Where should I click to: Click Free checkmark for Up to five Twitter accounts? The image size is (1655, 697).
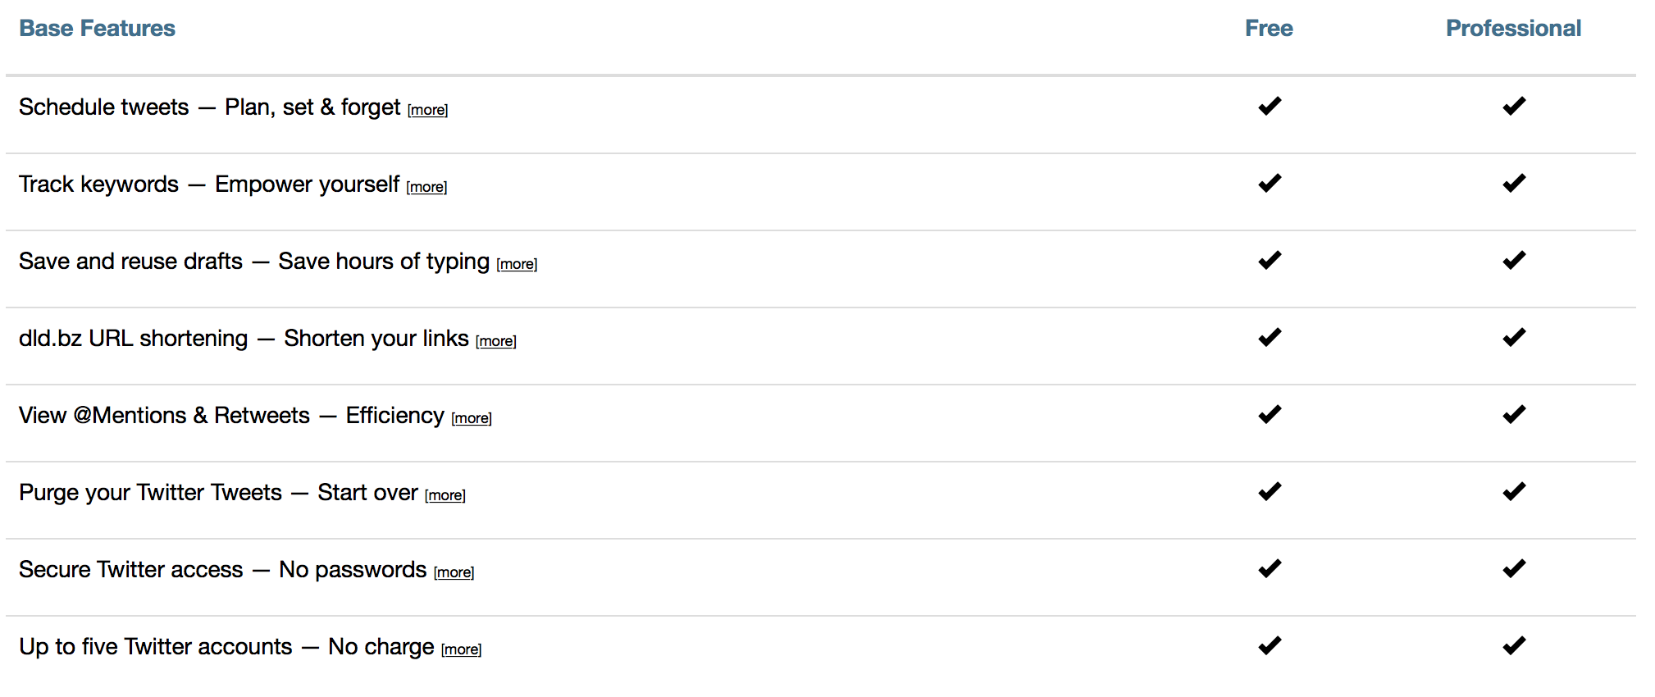[x=1270, y=645]
